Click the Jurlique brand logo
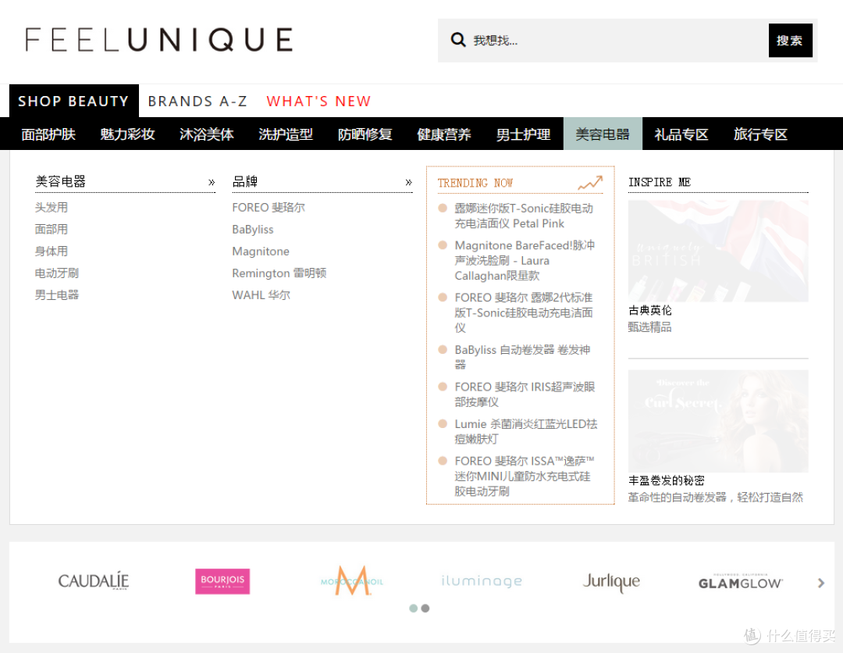The height and width of the screenshot is (653, 843). pyautogui.click(x=611, y=581)
